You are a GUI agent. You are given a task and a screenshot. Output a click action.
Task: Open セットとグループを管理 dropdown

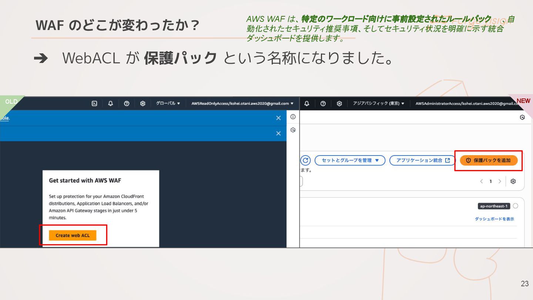click(x=350, y=160)
